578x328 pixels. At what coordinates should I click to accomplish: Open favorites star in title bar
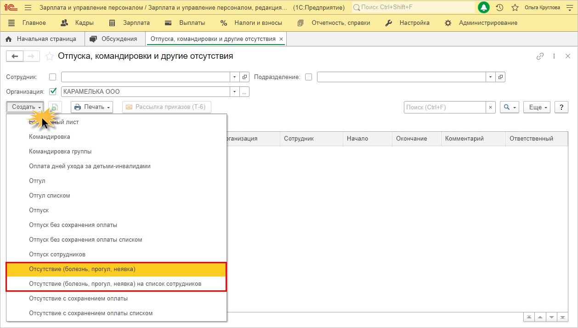(x=515, y=8)
